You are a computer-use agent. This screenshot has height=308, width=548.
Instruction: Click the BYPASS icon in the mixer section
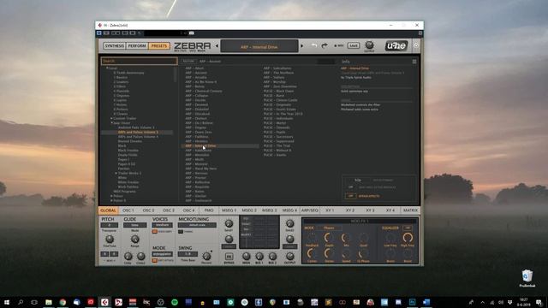click(229, 257)
